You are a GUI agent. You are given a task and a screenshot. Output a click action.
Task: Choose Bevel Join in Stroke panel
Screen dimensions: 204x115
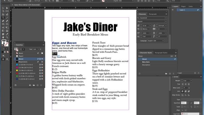[x=189, y=91]
